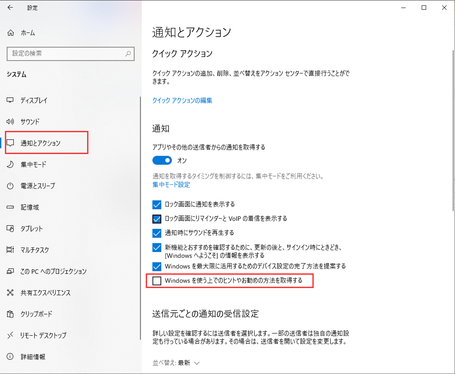The width and height of the screenshot is (455, 374).
Task: Click the search field magnifier in 設定の検索
Action: [x=129, y=53]
